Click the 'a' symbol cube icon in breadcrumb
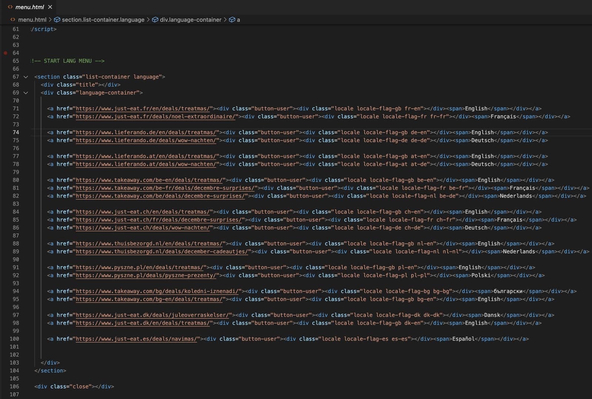This screenshot has width=592, height=399. tap(232, 20)
